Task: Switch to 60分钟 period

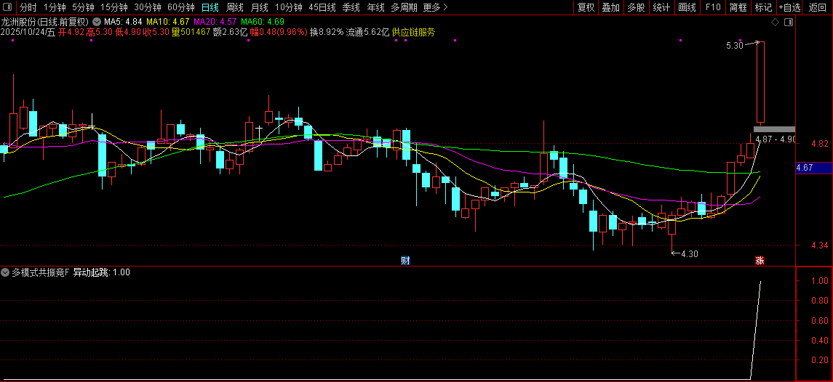Action: [x=180, y=7]
